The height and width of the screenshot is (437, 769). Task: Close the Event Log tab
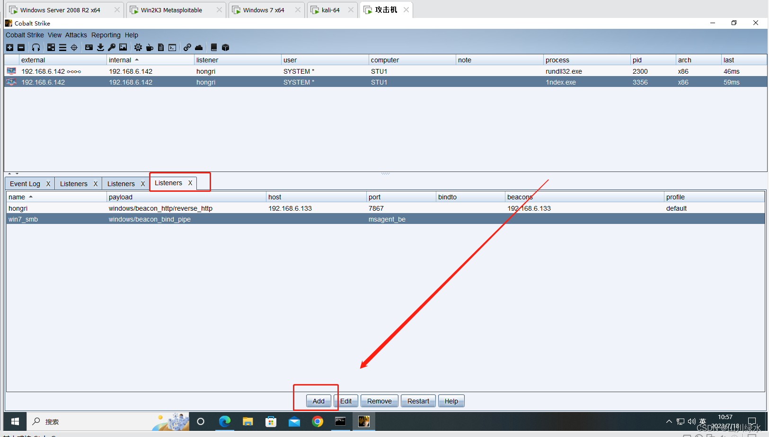pyautogui.click(x=48, y=184)
